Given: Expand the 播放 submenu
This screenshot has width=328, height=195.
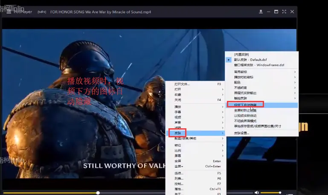Looking at the screenshot, I should point(195,107).
